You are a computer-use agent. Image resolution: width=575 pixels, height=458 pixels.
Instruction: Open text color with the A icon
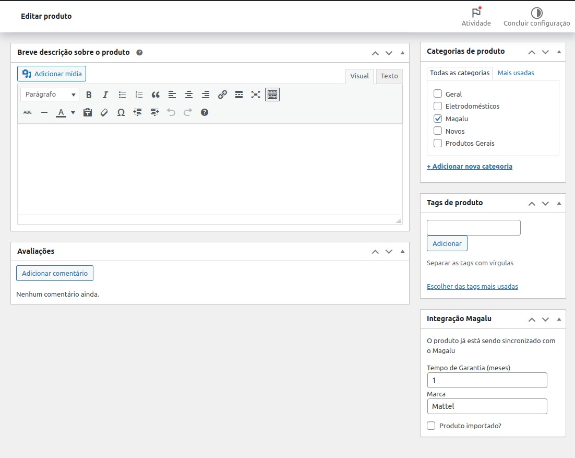(61, 112)
